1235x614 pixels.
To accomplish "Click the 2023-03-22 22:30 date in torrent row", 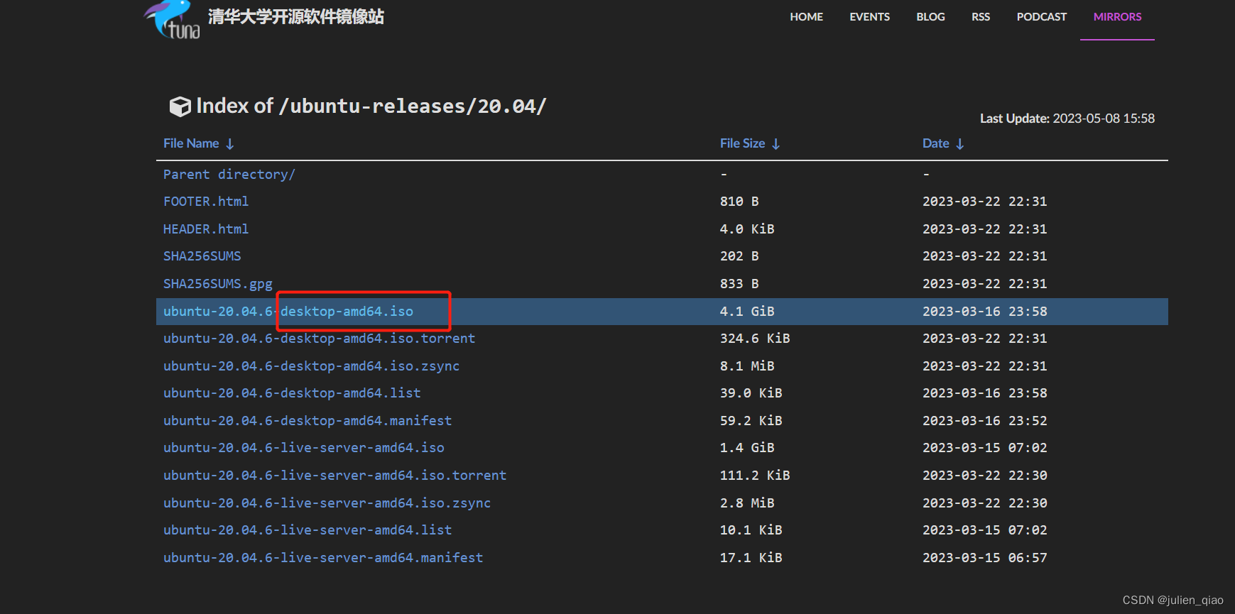I will point(984,476).
